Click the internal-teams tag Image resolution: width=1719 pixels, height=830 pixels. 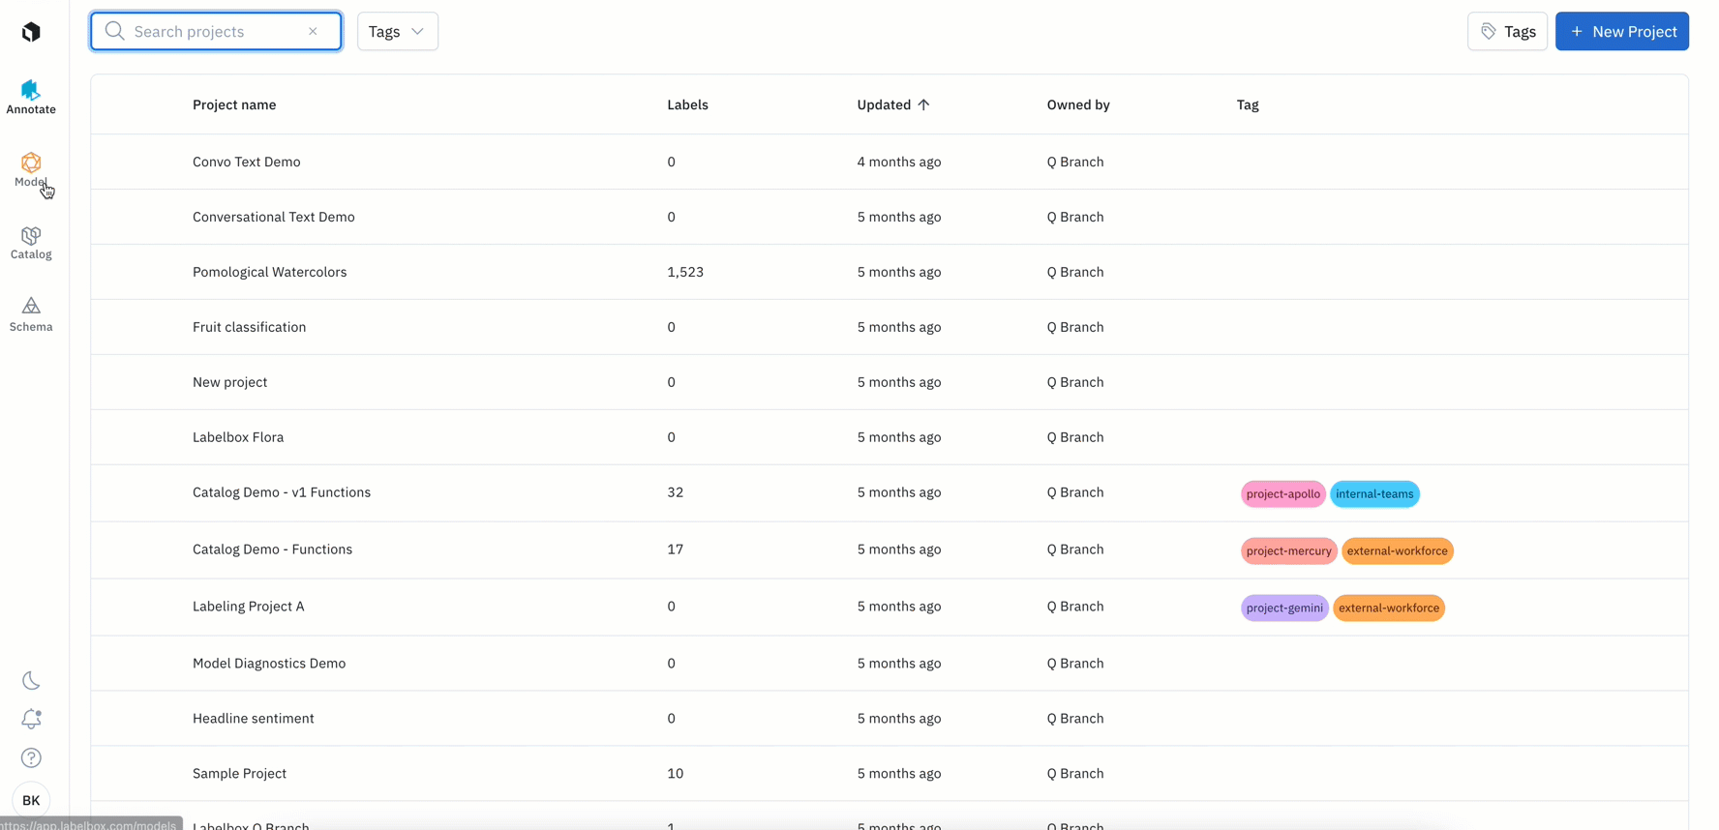(1374, 494)
